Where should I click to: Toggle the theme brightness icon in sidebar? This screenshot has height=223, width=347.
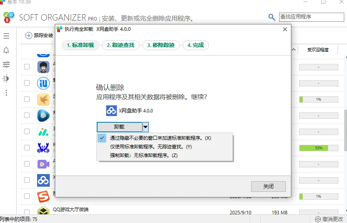(x=6, y=79)
